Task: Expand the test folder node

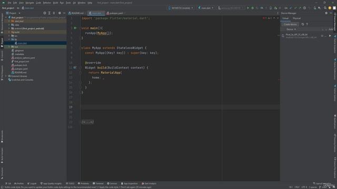Action: (9, 47)
